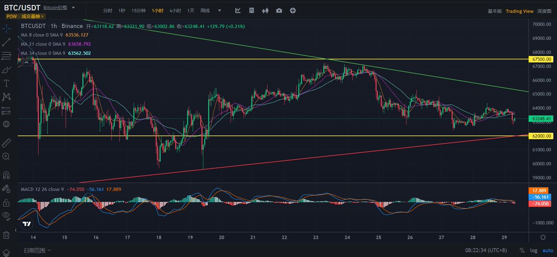The width and height of the screenshot is (557, 257).
Task: Toggle stay in drawing mode
Action: pos(6,189)
